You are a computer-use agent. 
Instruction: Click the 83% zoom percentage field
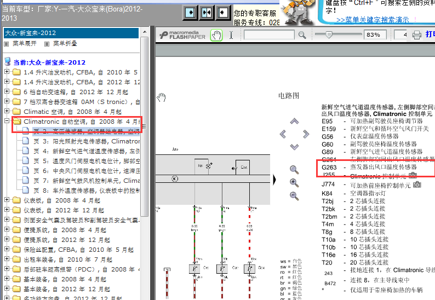(375, 35)
